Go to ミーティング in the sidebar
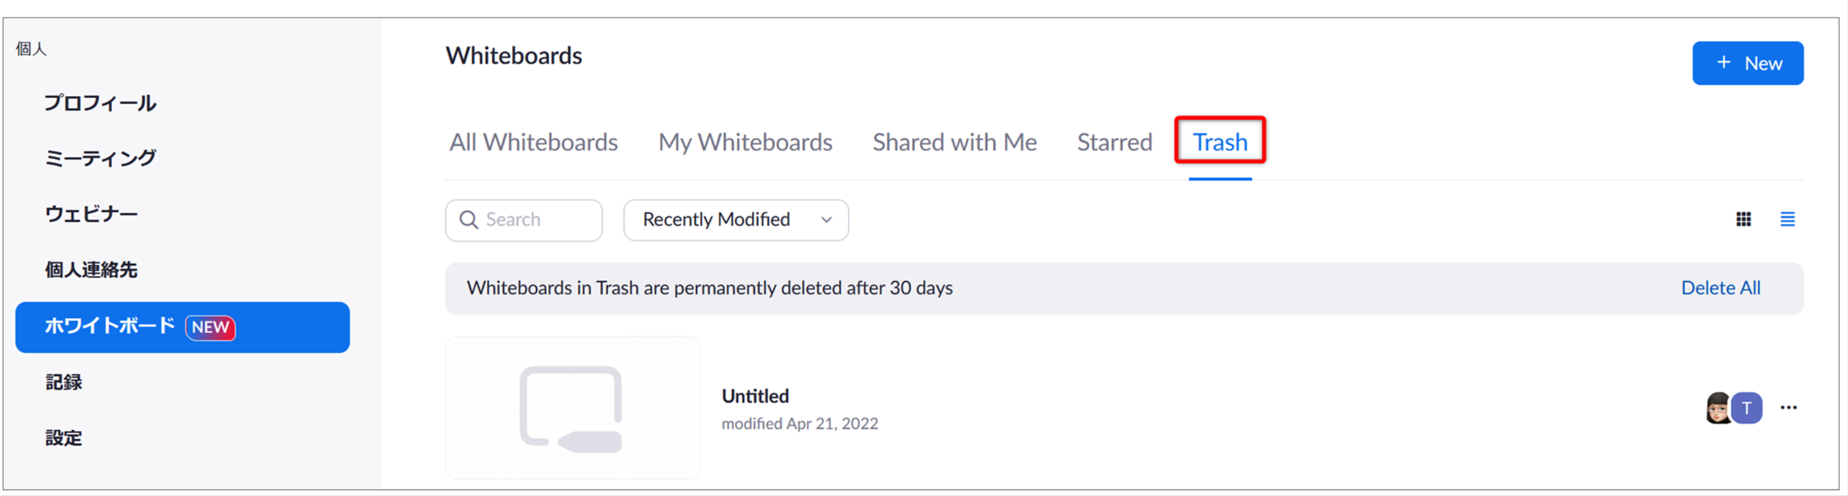 [100, 159]
